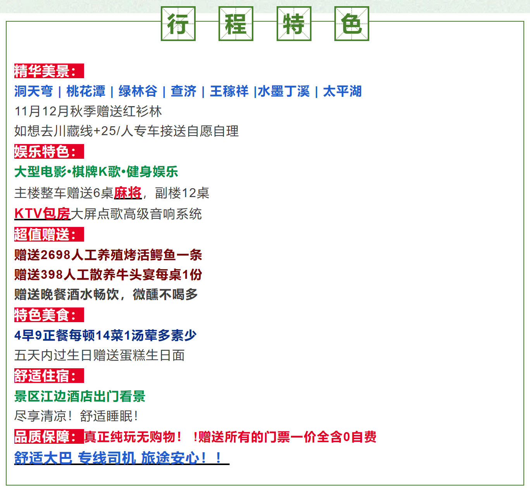The width and height of the screenshot is (530, 491).
Task: Select the 超值赠送 red heading
Action: pos(49,234)
